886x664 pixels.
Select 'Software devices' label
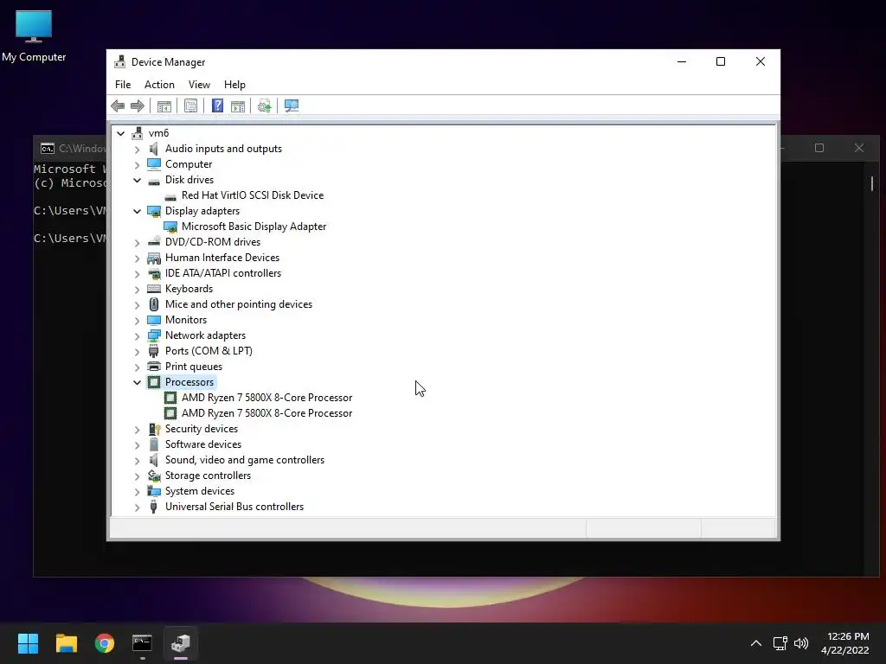pos(203,444)
